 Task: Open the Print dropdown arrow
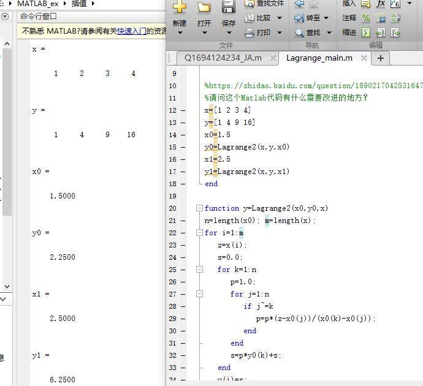280,32
